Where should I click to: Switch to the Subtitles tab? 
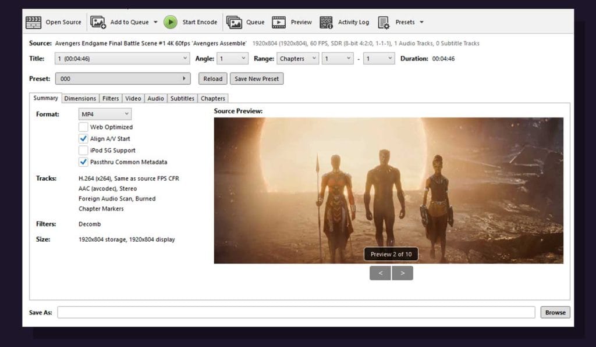point(182,98)
